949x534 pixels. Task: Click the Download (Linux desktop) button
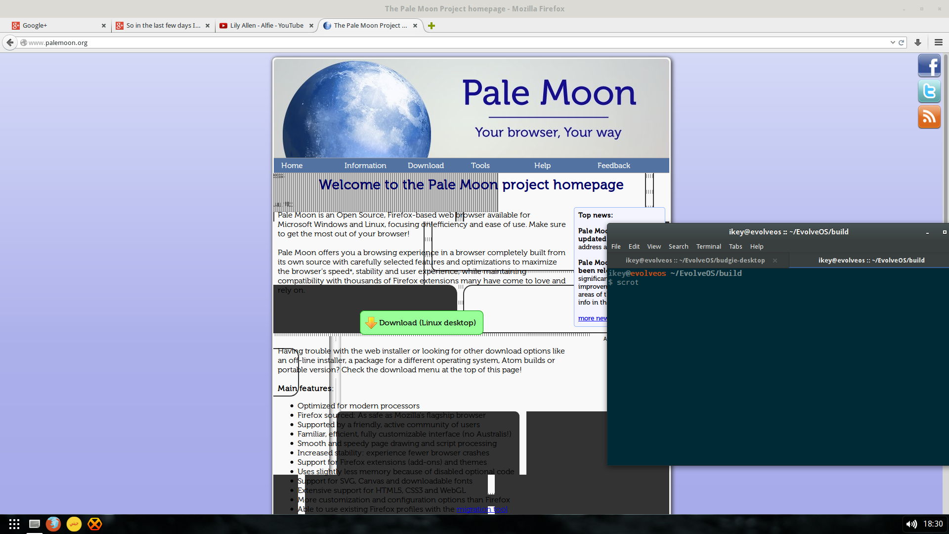click(422, 323)
